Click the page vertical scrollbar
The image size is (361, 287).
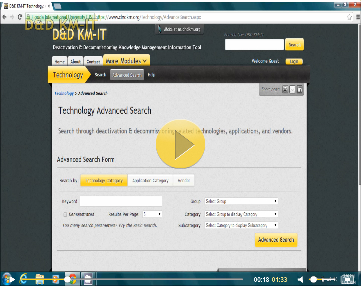pyautogui.click(x=359, y=104)
